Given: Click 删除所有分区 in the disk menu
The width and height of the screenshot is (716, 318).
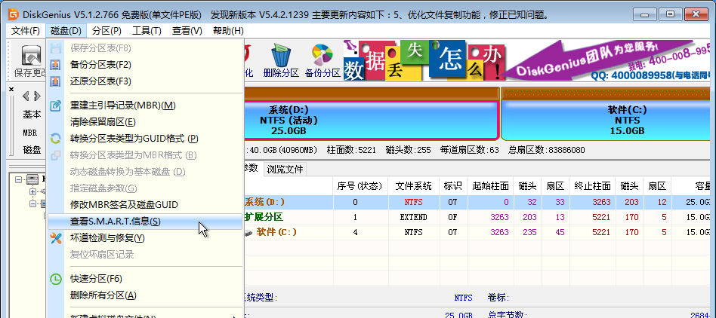Looking at the screenshot, I should (103, 295).
